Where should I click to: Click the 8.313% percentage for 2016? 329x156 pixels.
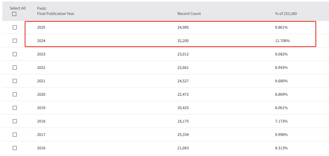tap(281, 148)
